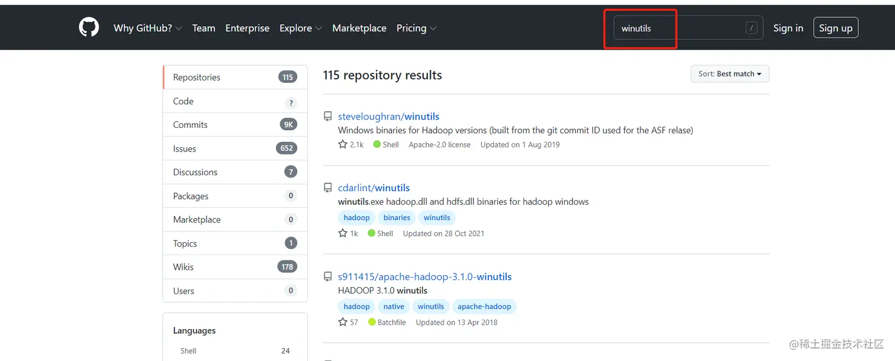895x361 pixels.
Task: Click the Languages section heading
Action: [x=194, y=330]
